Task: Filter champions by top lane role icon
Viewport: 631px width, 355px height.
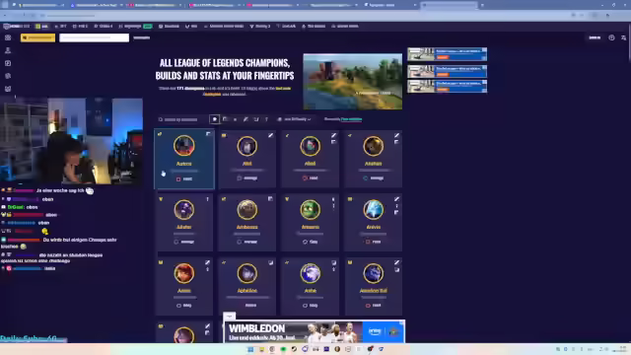Action: click(x=225, y=119)
